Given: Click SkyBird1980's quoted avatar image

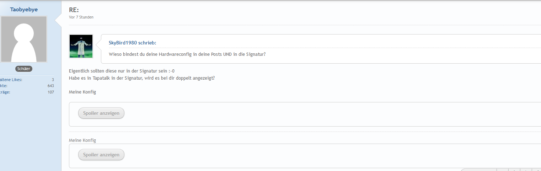Looking at the screenshot, I should pyautogui.click(x=81, y=46).
